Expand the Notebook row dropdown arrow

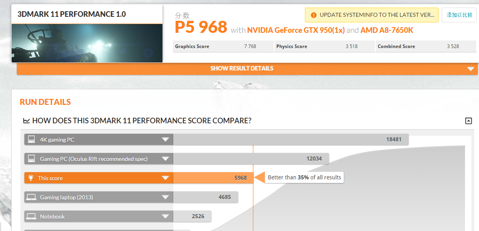[x=165, y=217]
